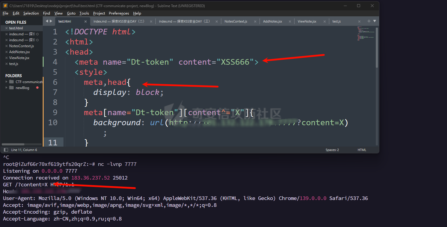Switch to the NotesContext.js tab
Image resolution: width=447 pixels, height=227 pixels.
pyautogui.click(x=236, y=21)
